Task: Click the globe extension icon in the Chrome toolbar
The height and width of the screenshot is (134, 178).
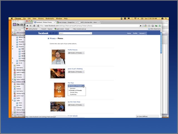Action: tap(153, 26)
